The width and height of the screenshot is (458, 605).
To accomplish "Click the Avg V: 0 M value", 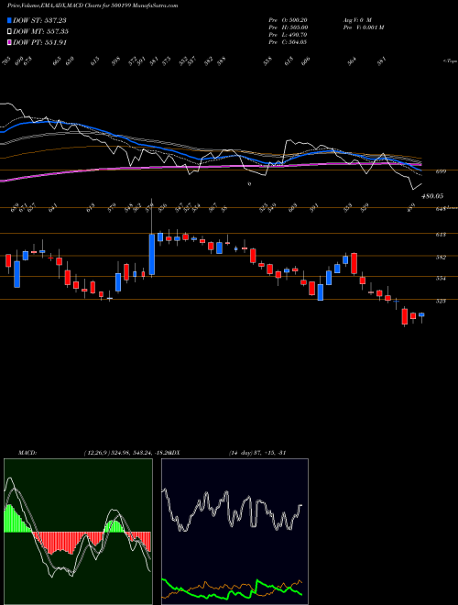I will pos(356,20).
